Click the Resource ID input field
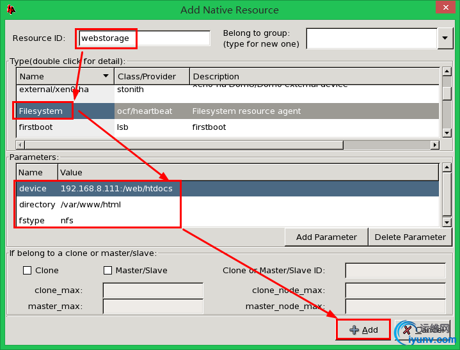This screenshot has width=460, height=350. tap(145, 38)
